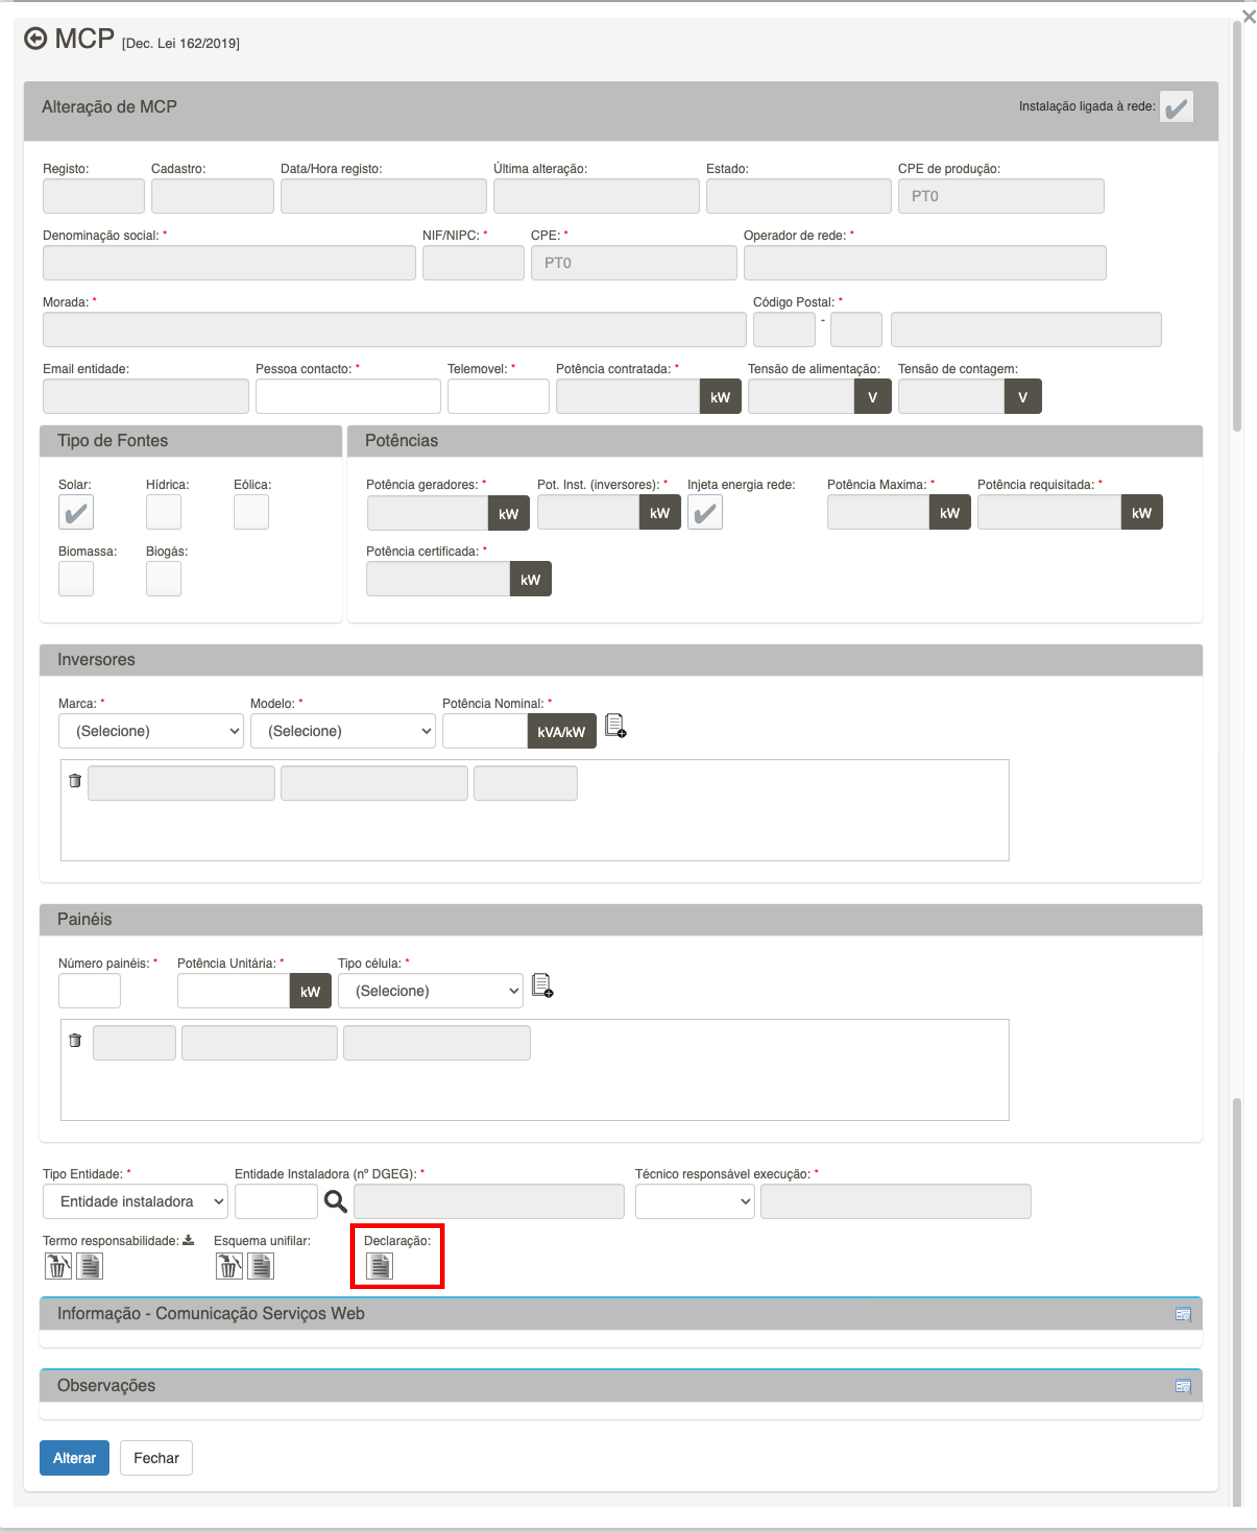This screenshot has height=1533, width=1257.
Task: Click the back arrow next to MCP
Action: [35, 38]
